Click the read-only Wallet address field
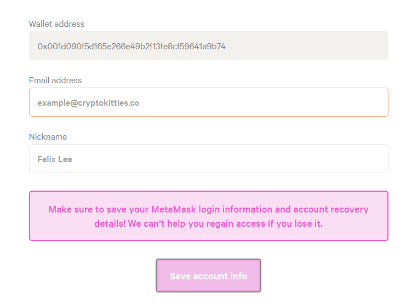The image size is (406, 304). [x=209, y=46]
